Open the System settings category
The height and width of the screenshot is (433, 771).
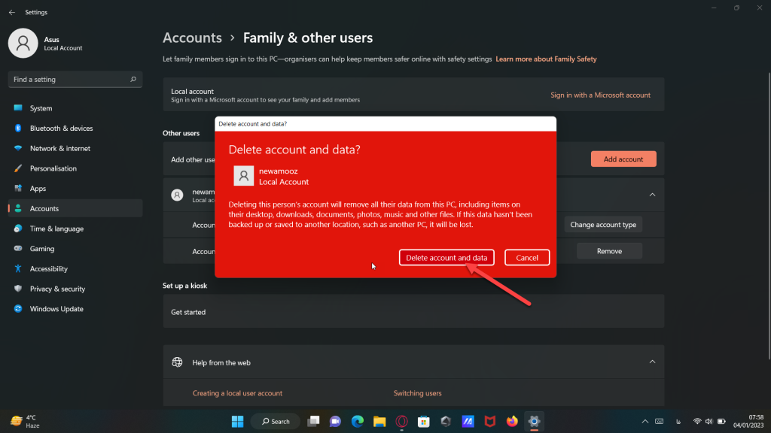coord(41,108)
